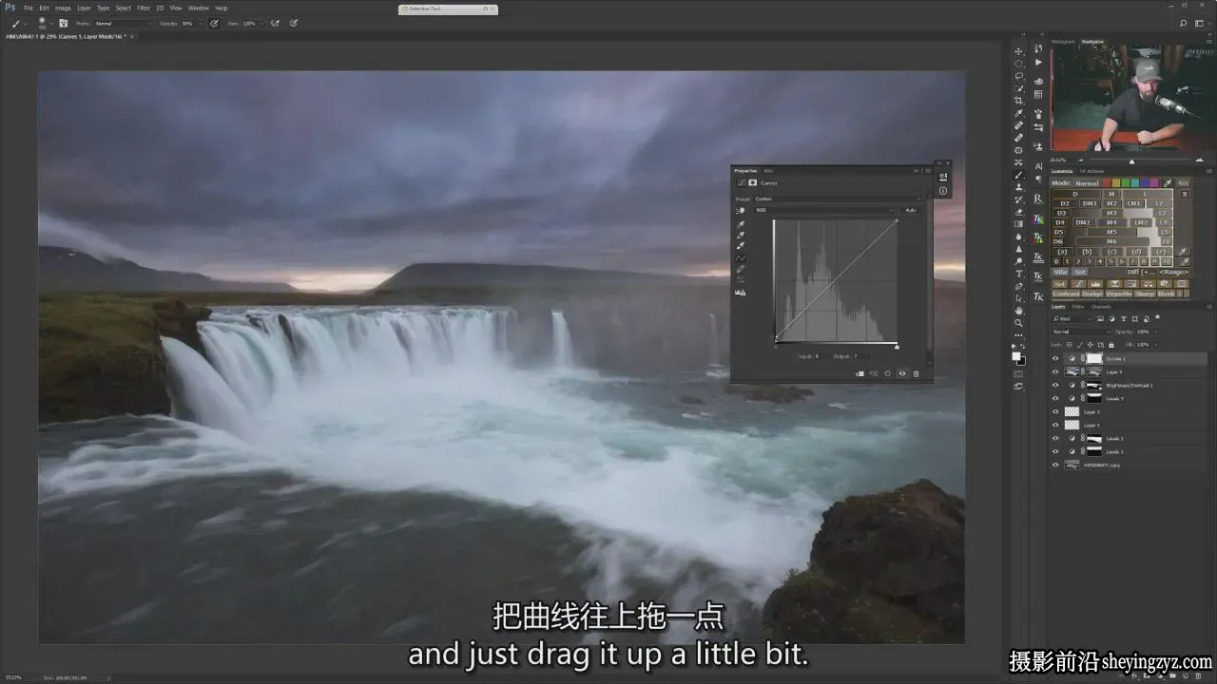Click the reset adjustment icon in Properties
The width and height of the screenshot is (1217, 684).
(x=887, y=373)
